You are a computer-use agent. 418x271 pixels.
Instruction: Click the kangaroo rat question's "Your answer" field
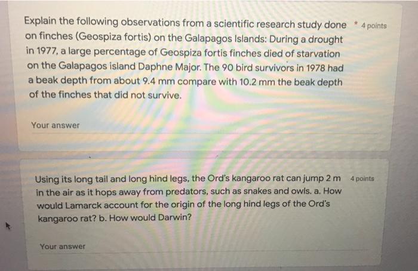[x=204, y=247]
